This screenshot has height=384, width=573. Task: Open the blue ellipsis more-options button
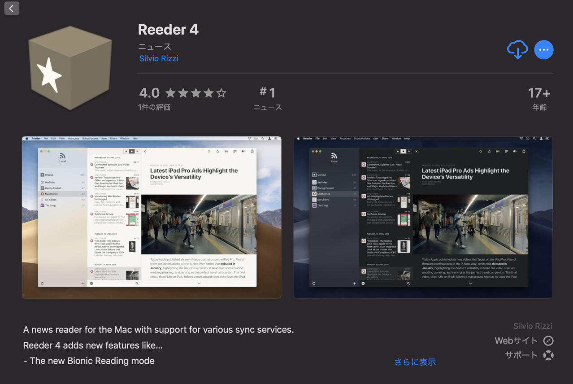tap(543, 49)
